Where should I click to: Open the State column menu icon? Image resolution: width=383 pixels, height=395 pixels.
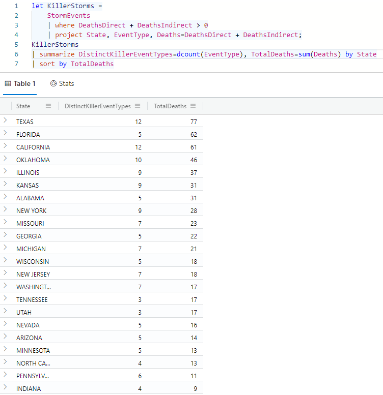click(48, 106)
